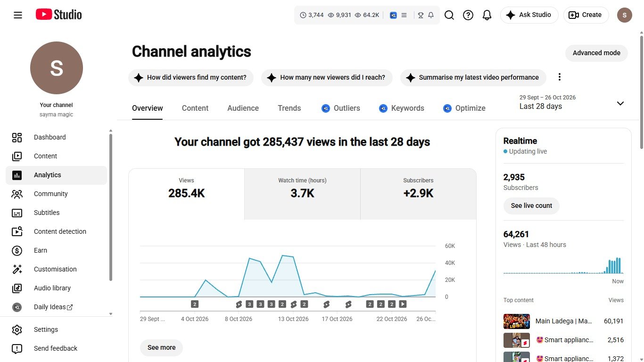This screenshot has height=362, width=644.
Task: Open the three-dot menu beside the prompt chips
Action: (560, 77)
